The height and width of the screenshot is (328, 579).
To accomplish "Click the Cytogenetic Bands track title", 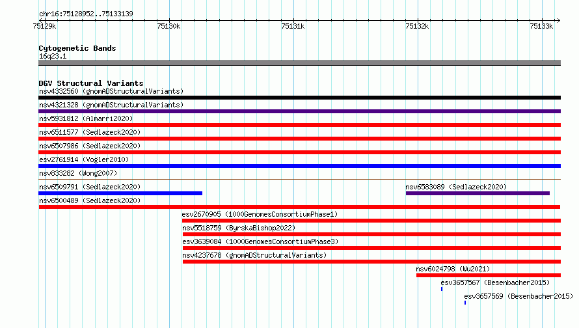I will (x=77, y=48).
